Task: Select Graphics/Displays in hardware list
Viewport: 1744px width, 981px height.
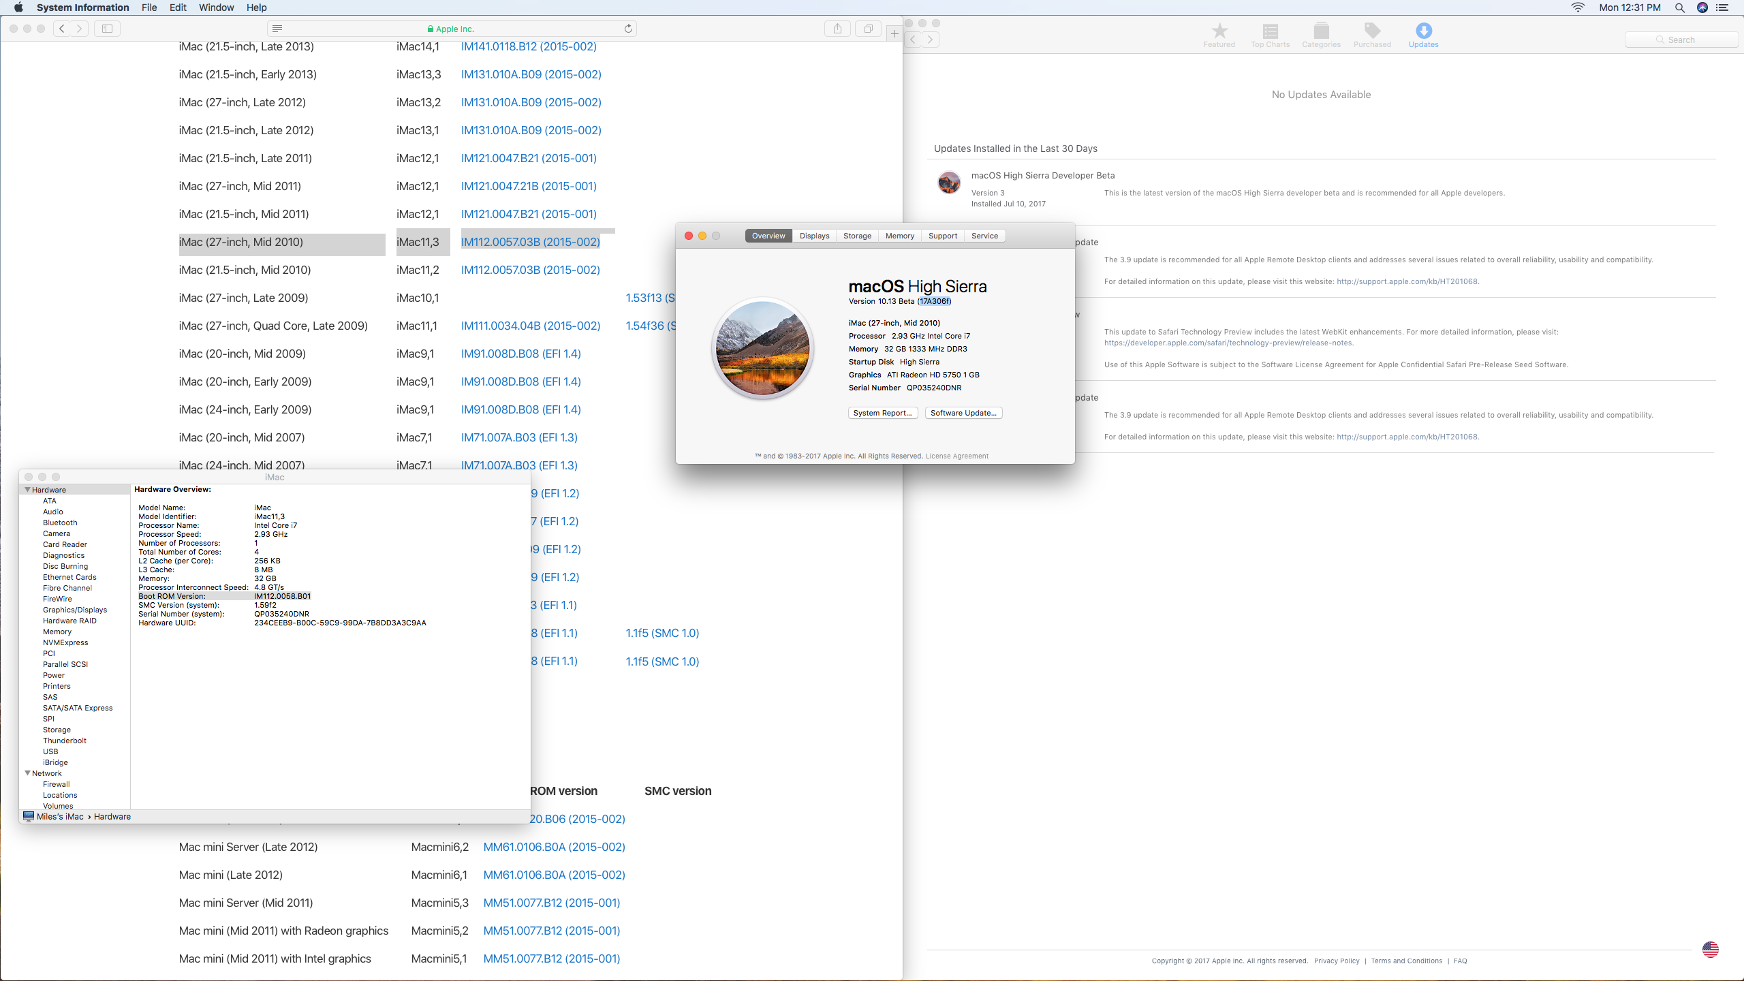Action: click(x=75, y=610)
